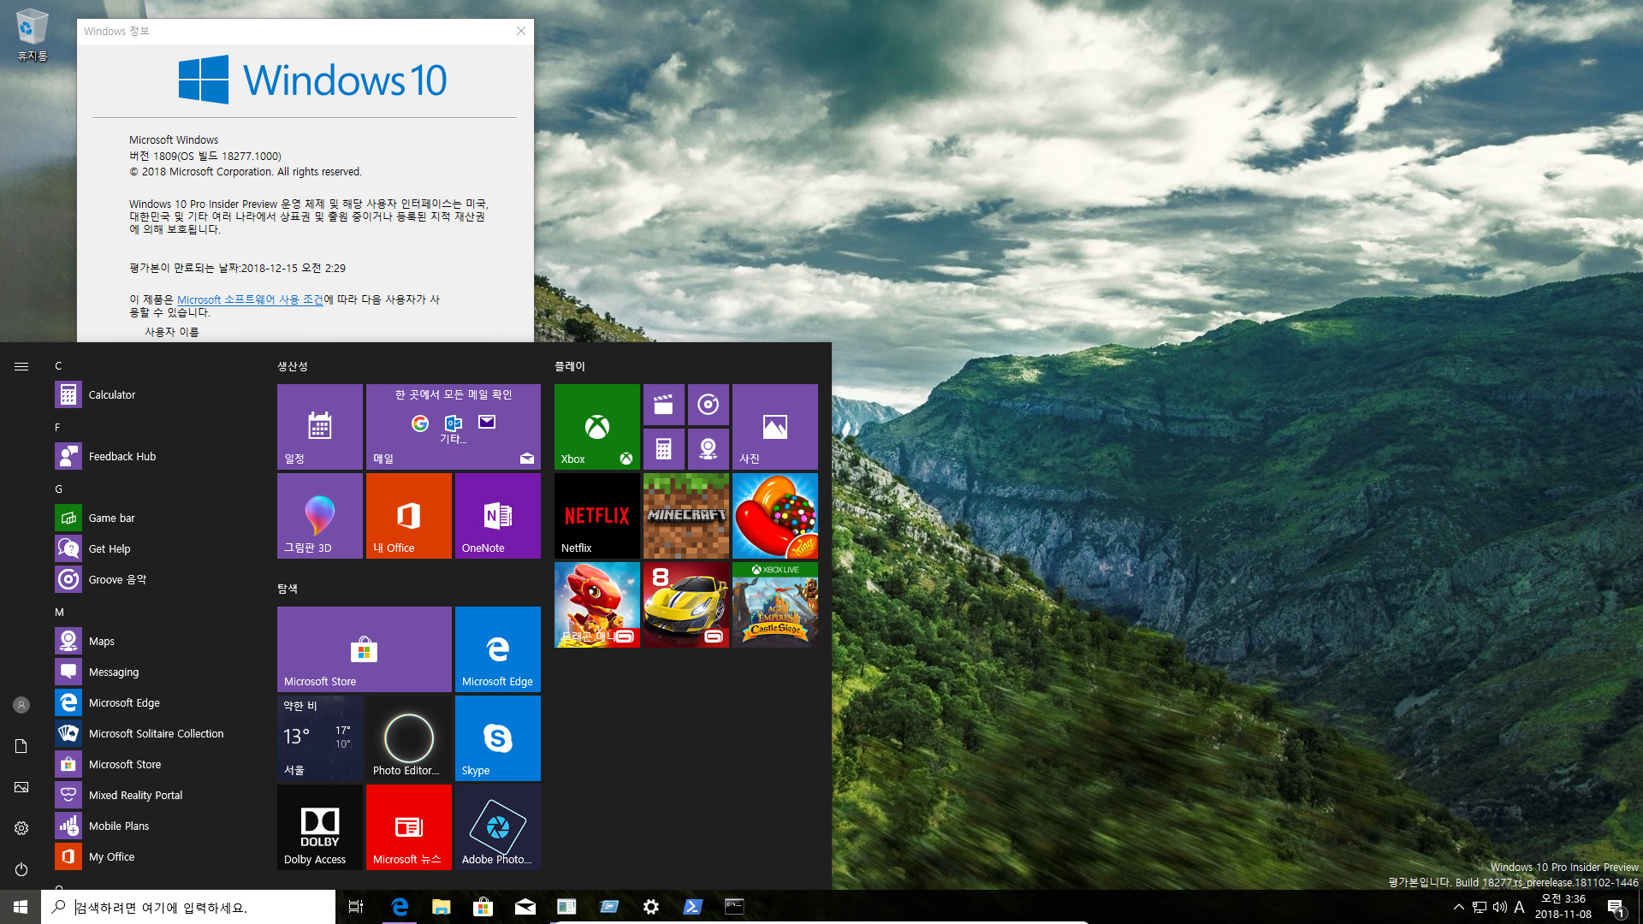
Task: Open the volume control in tray
Action: pyautogui.click(x=1500, y=907)
